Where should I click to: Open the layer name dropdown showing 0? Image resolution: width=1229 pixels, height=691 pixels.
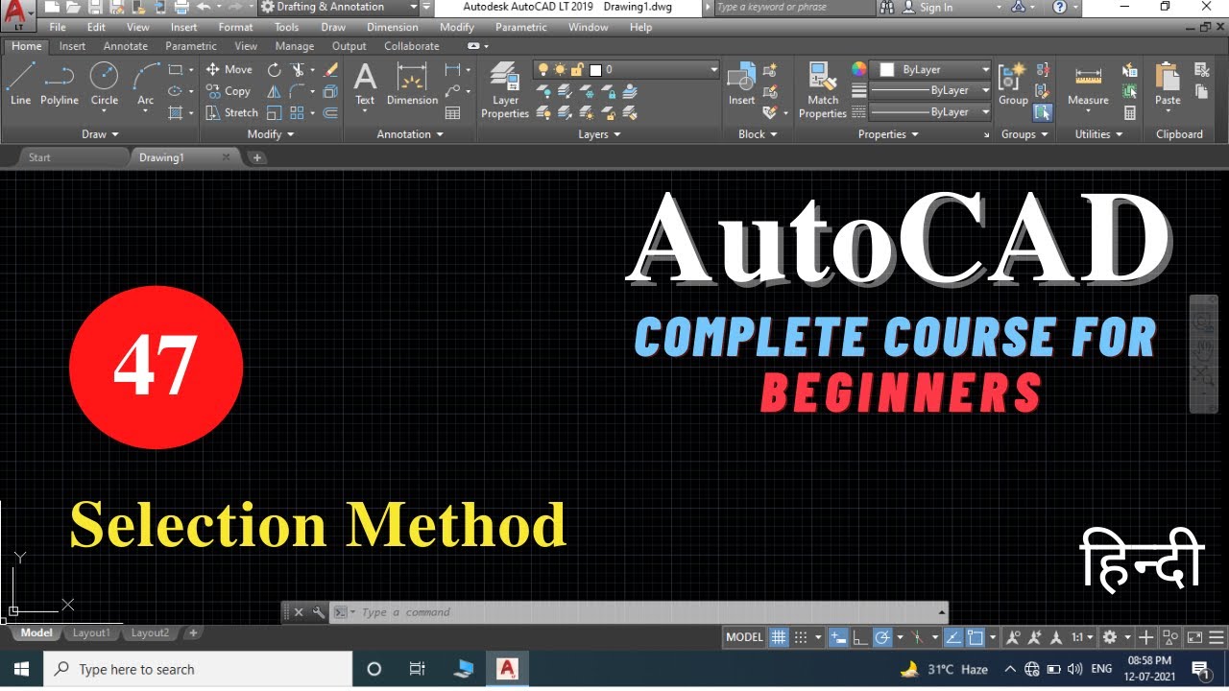point(626,69)
